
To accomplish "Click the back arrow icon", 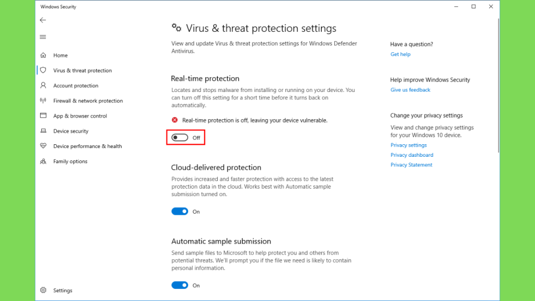I will click(43, 20).
